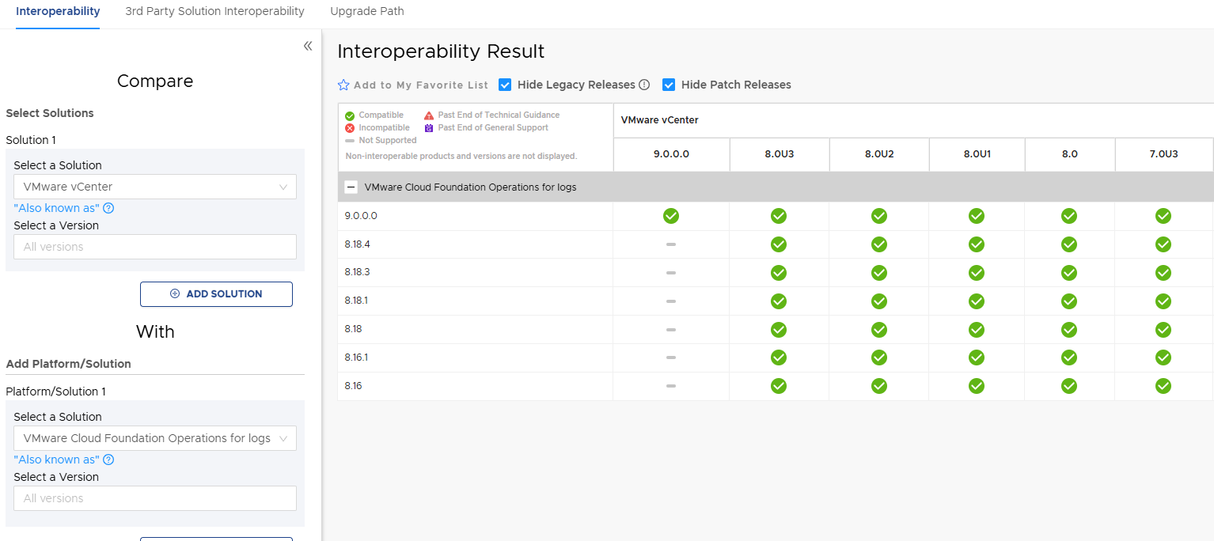This screenshot has height=541, width=1214.
Task: Open the Platform/Solution 1 solution dropdown
Action: click(155, 438)
